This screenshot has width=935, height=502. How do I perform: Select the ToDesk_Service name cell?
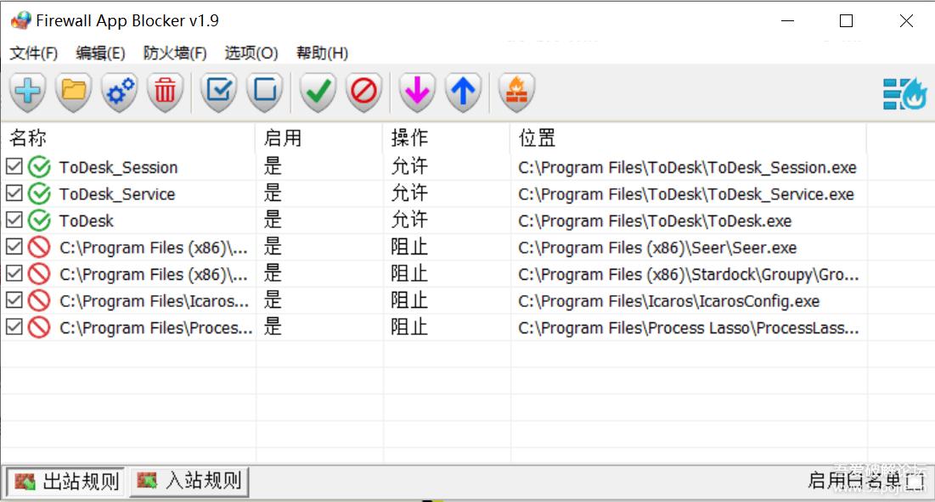[117, 194]
